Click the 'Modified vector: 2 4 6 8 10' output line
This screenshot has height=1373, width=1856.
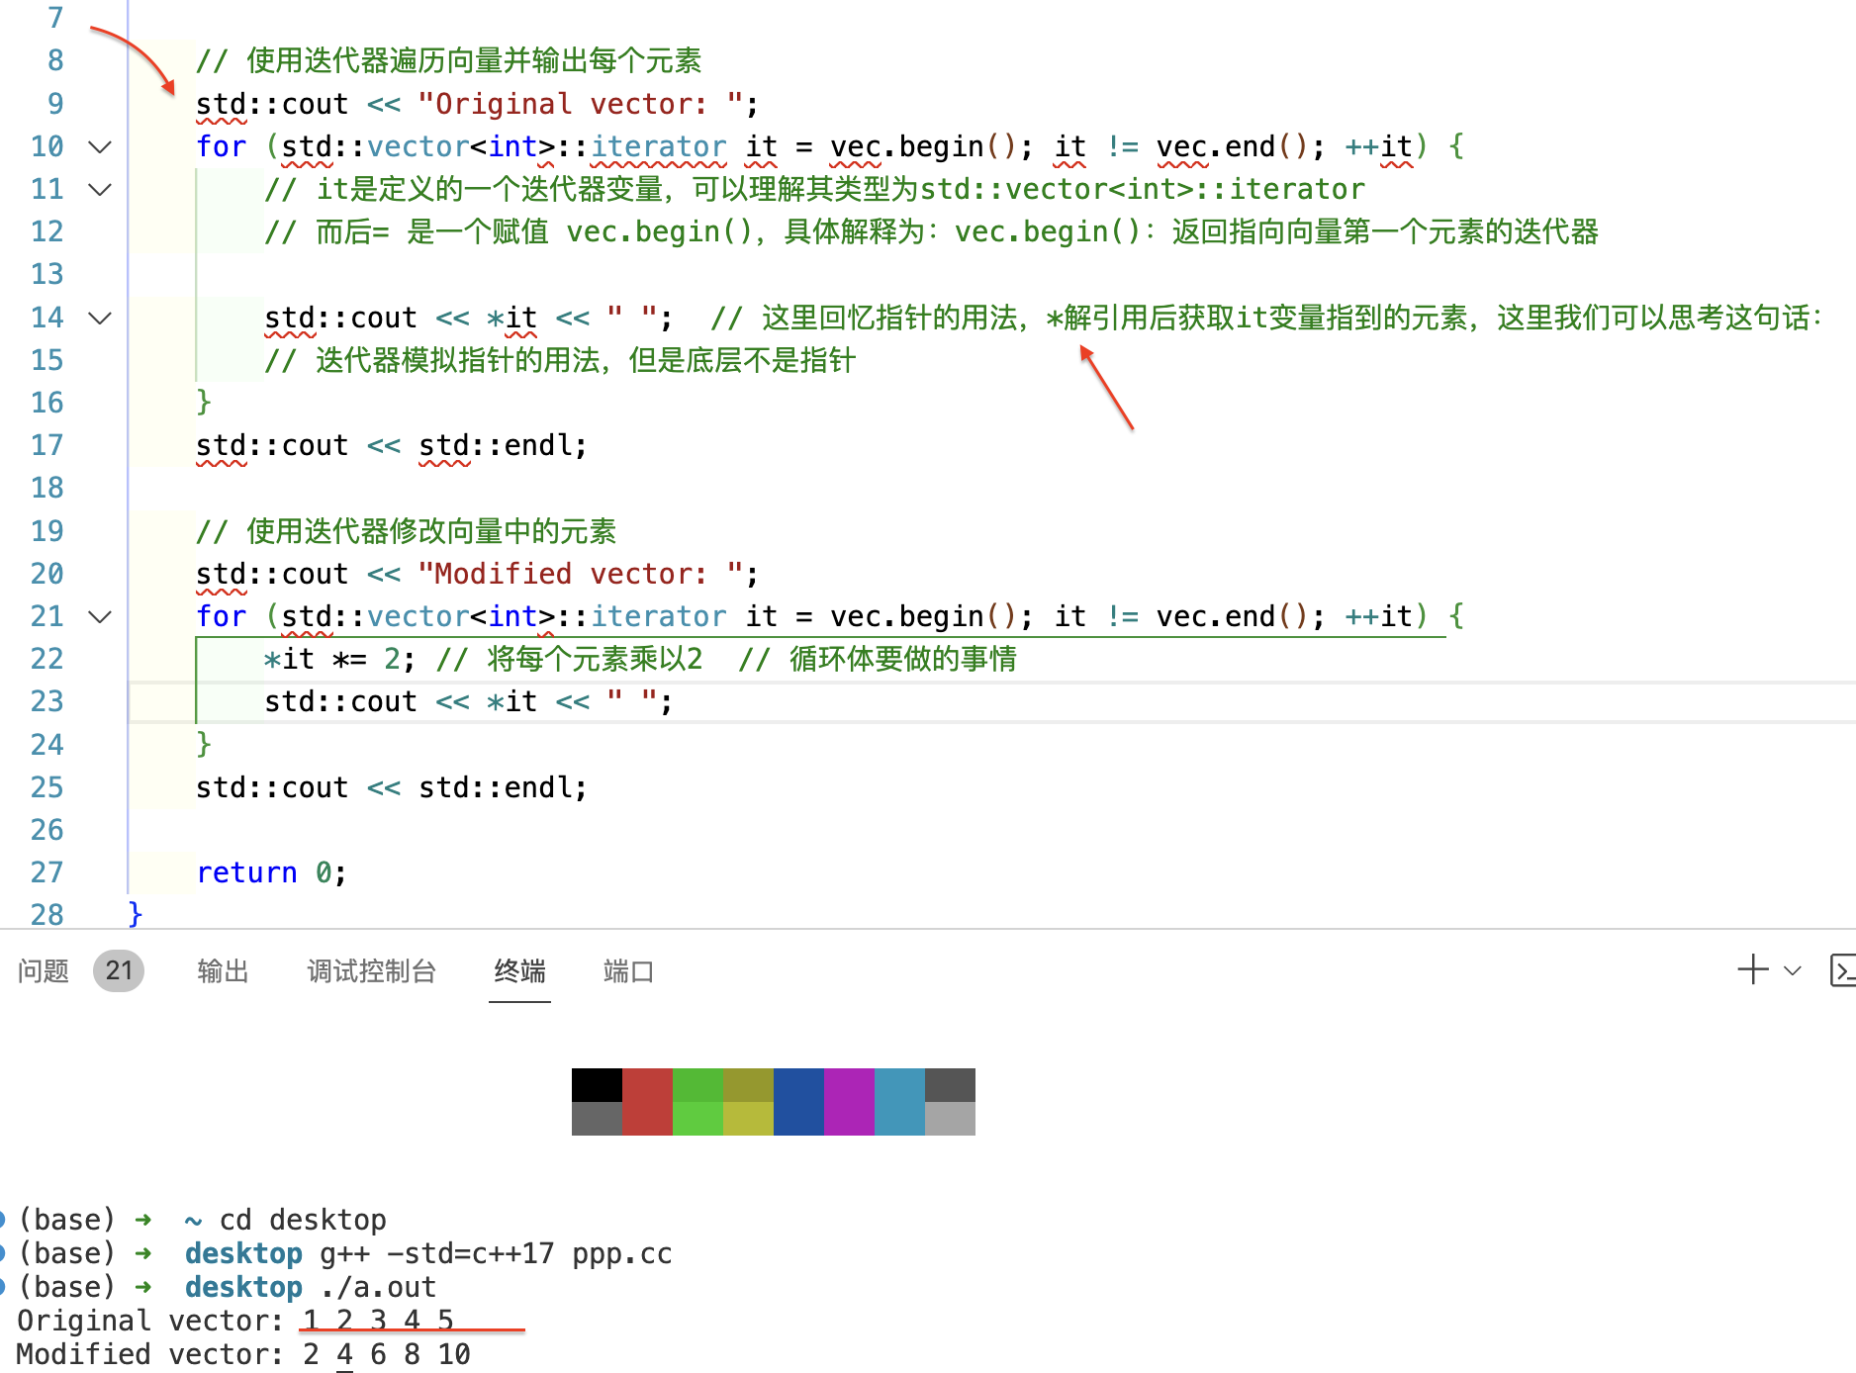point(243,1355)
